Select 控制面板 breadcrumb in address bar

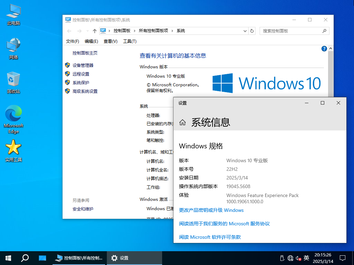pyautogui.click(x=122, y=31)
